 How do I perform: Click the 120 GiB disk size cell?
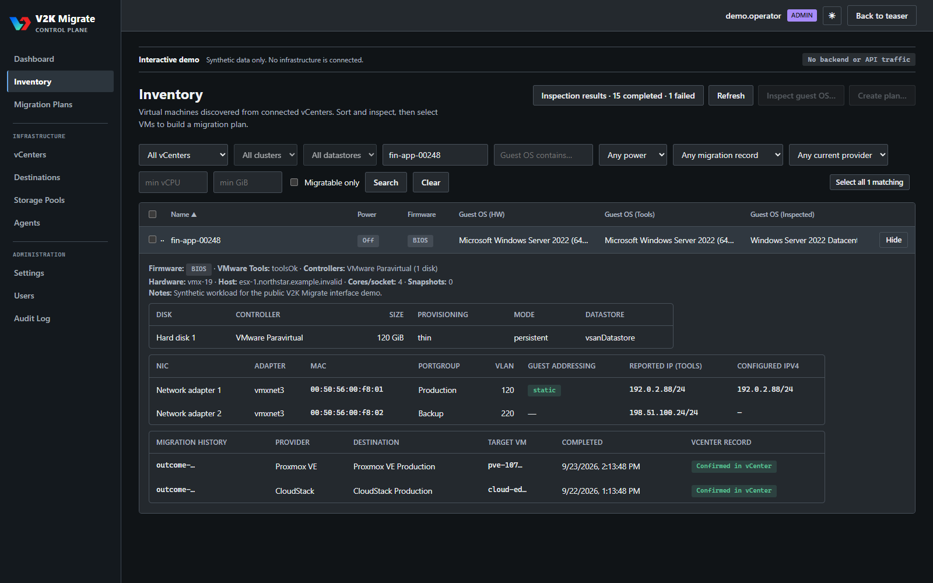coord(390,338)
